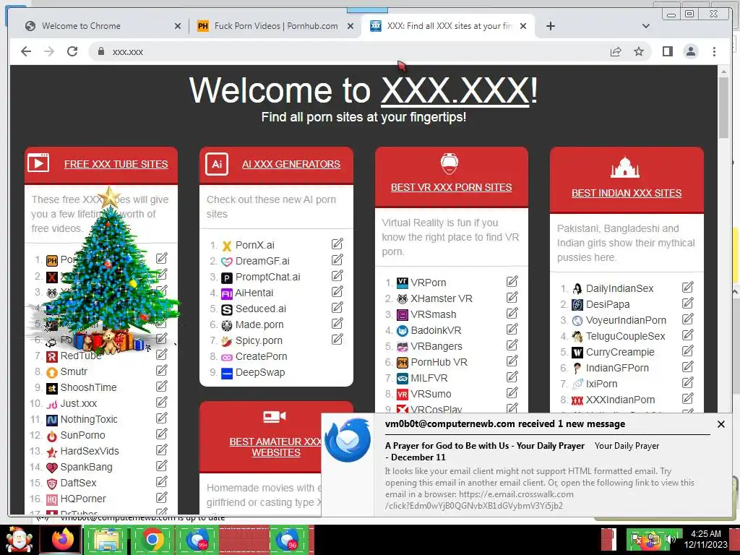Viewport: 740px width, 555px height.
Task: Open the Chrome three-dot menu
Action: (x=715, y=51)
